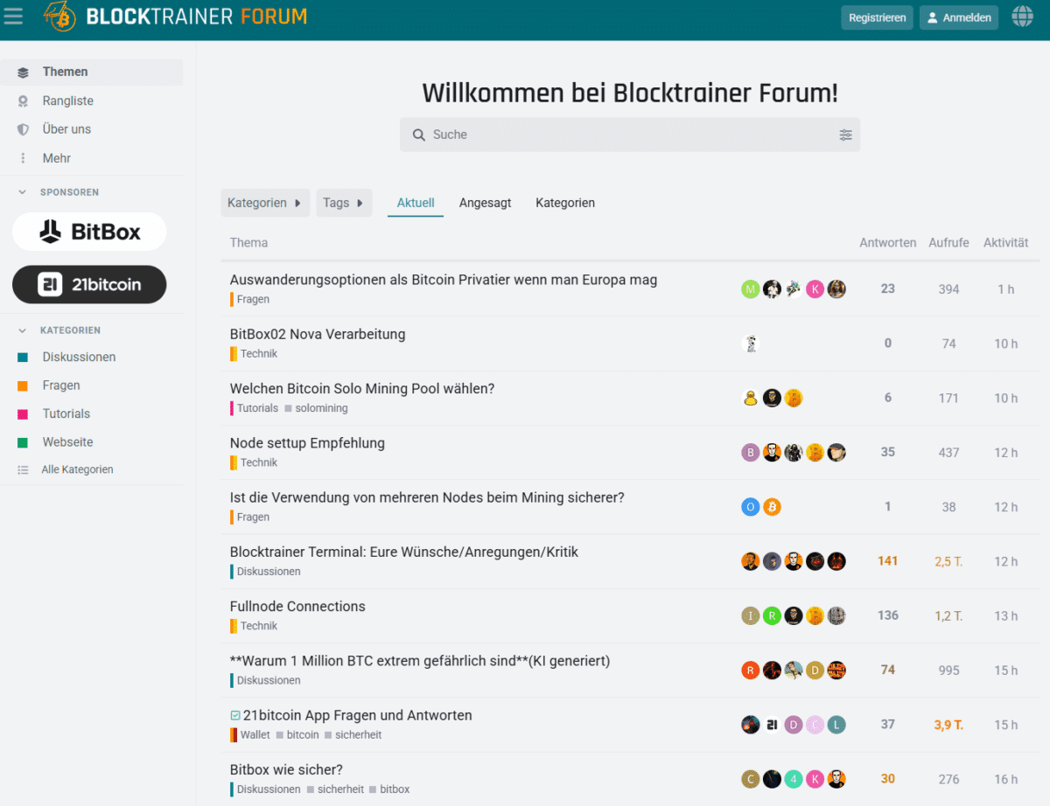Switch to the Angesagt tab

point(485,202)
